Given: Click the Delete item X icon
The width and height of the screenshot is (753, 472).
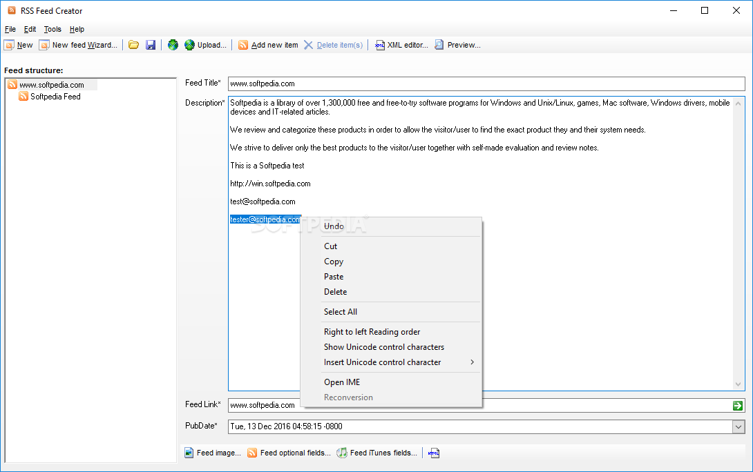Looking at the screenshot, I should click(308, 45).
